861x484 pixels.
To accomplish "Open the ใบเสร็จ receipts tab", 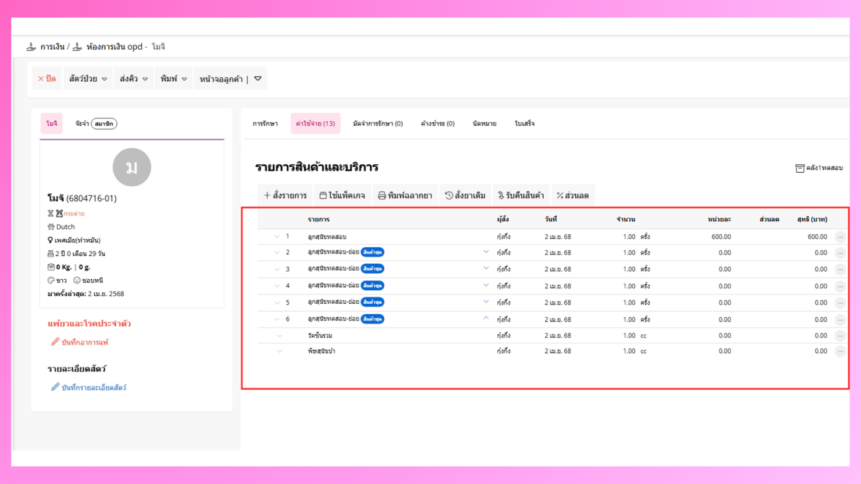I will pyautogui.click(x=525, y=124).
